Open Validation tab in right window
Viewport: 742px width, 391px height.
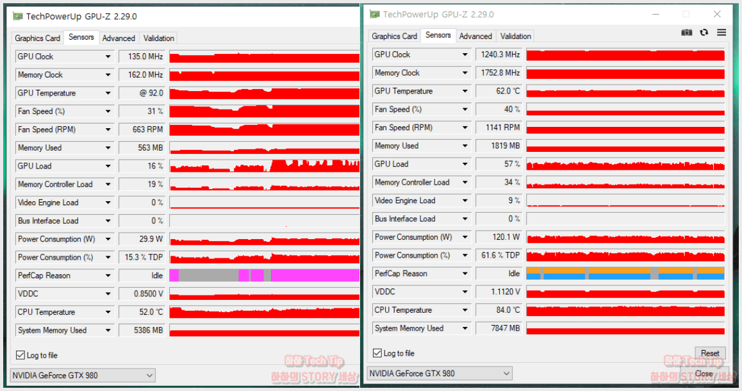coord(515,37)
